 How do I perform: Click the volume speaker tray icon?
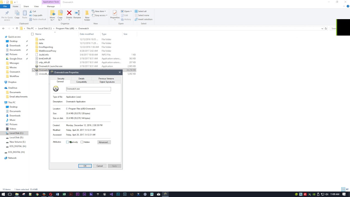pyautogui.click(x=327, y=194)
